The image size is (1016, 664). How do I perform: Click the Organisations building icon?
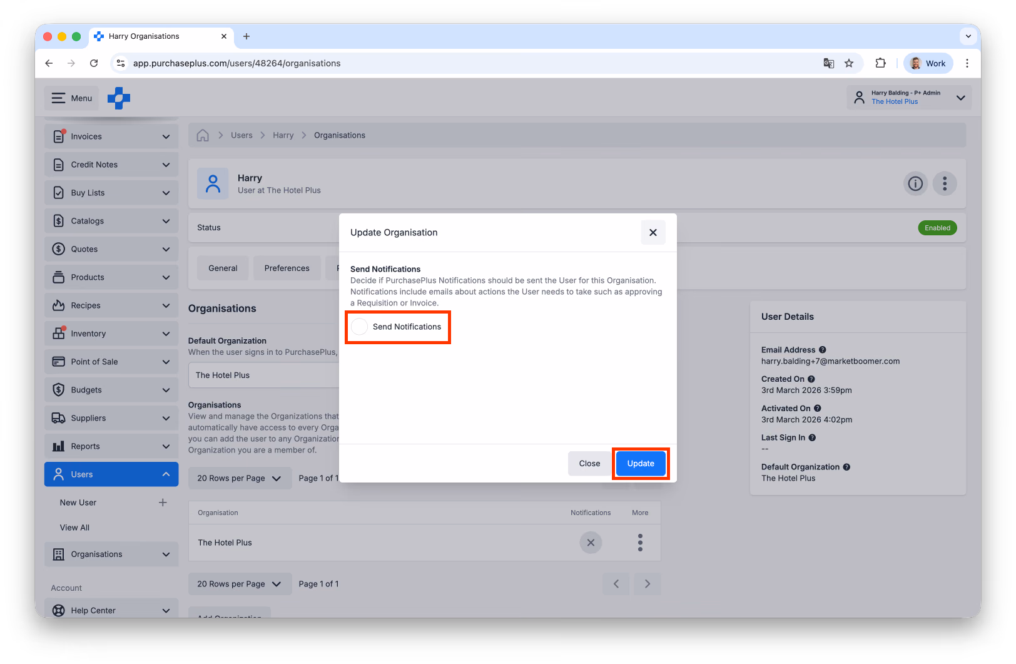(59, 554)
